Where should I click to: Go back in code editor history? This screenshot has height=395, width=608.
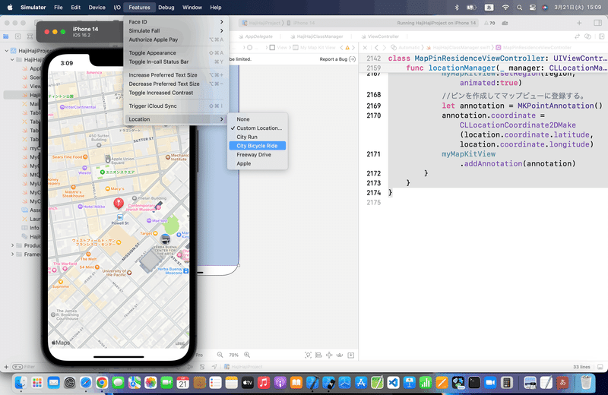tap(376, 48)
